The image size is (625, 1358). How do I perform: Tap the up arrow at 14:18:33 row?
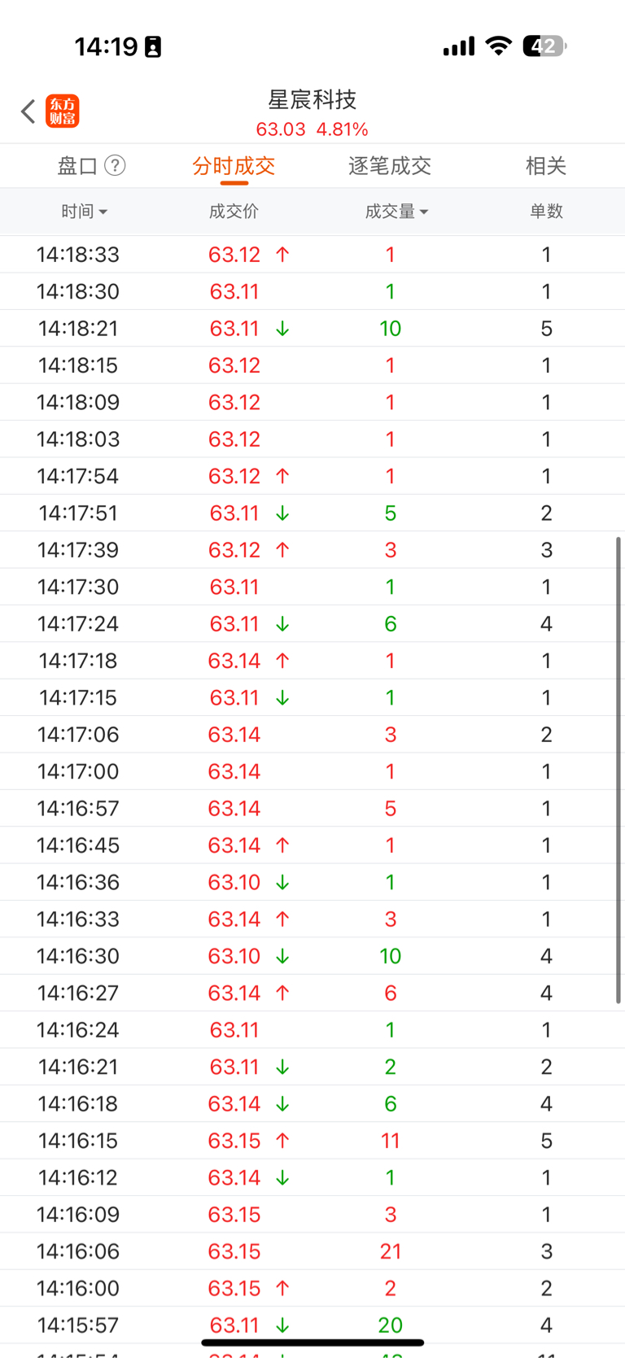tap(282, 255)
